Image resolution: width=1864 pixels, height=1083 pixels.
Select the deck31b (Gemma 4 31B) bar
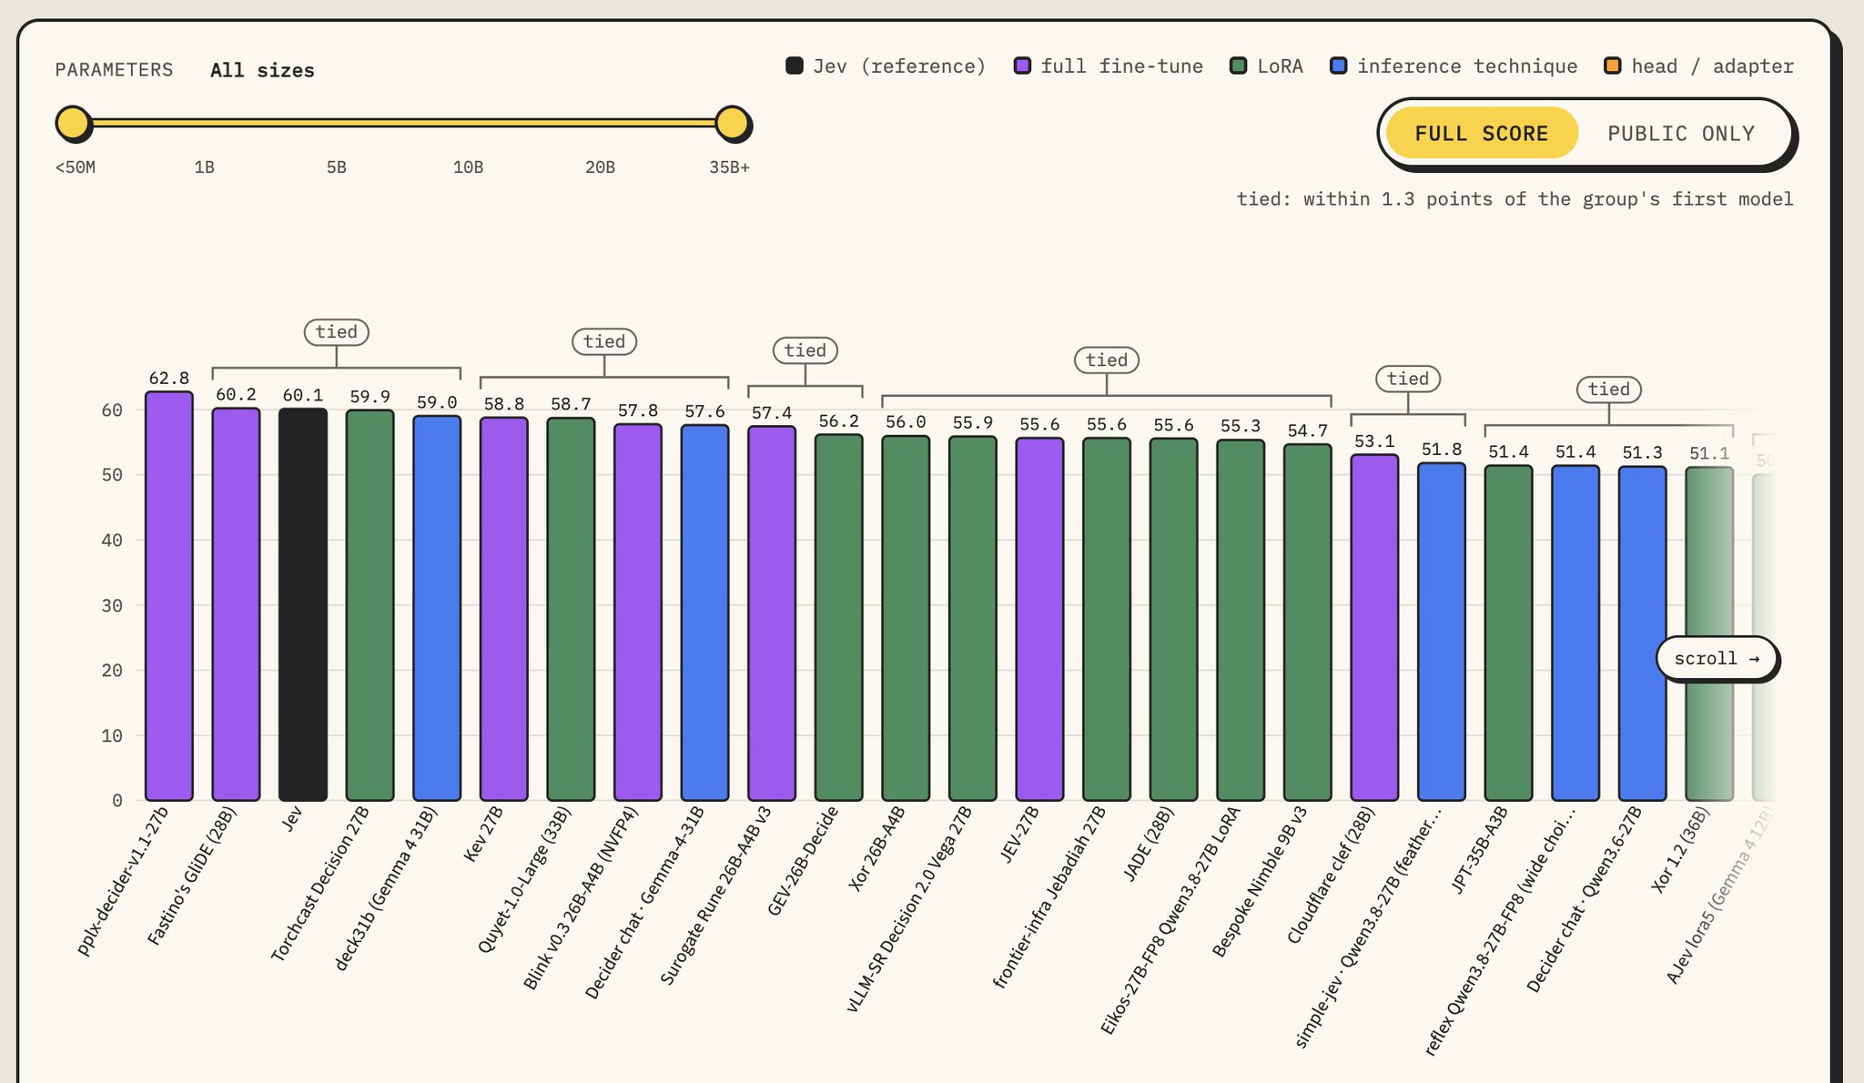[437, 609]
